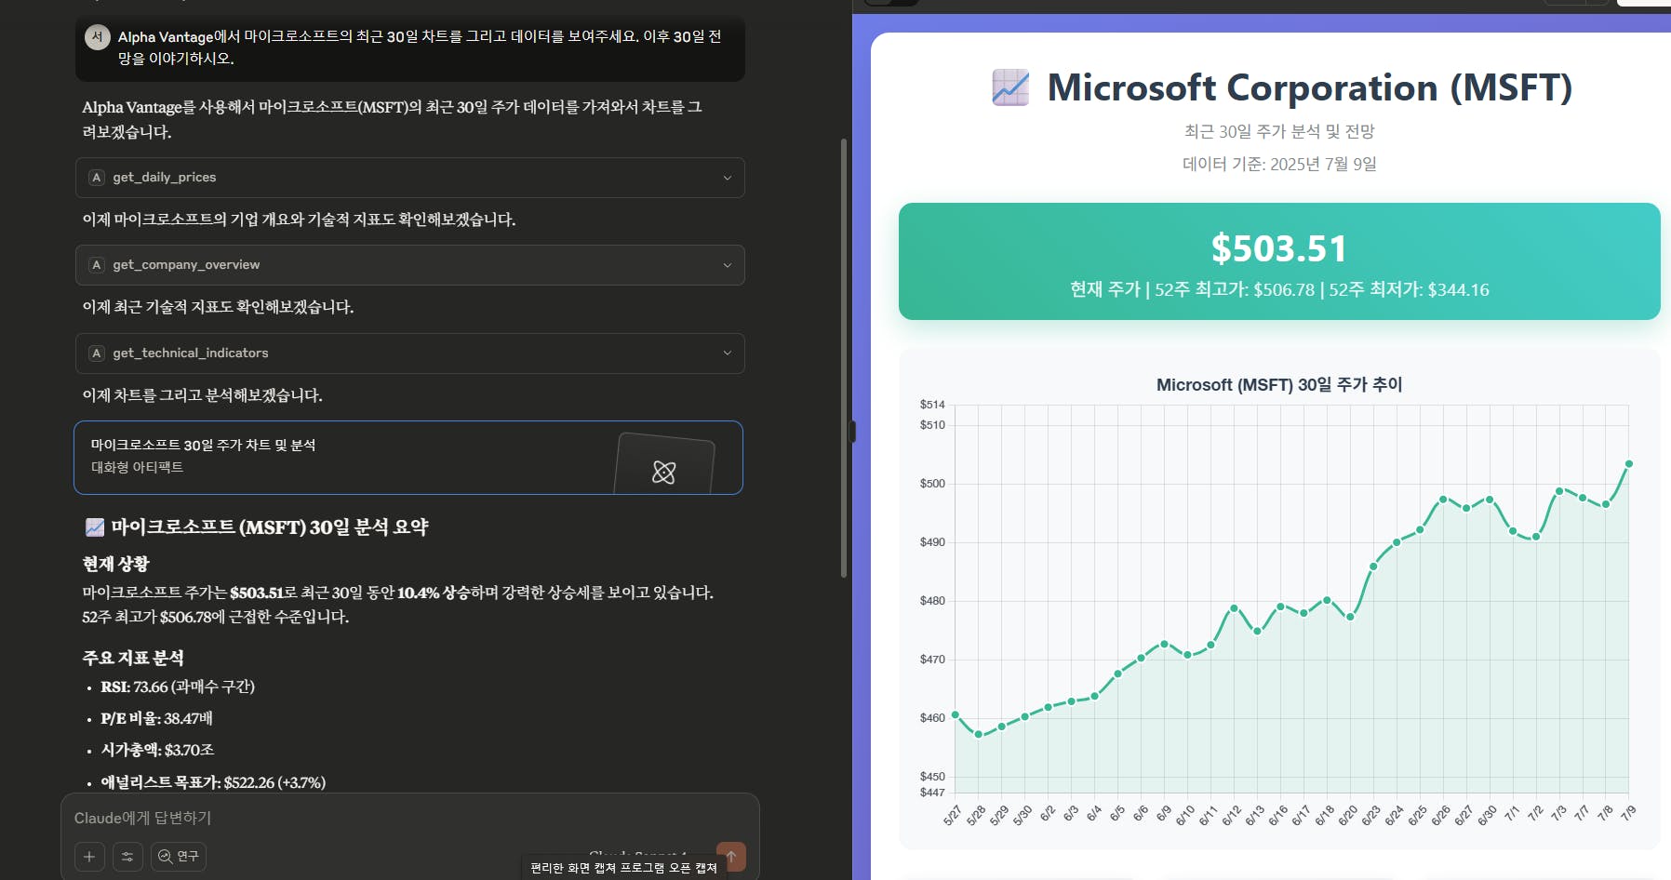Image resolution: width=1671 pixels, height=880 pixels.
Task: Click the 현재 상황 heading
Action: (x=115, y=564)
